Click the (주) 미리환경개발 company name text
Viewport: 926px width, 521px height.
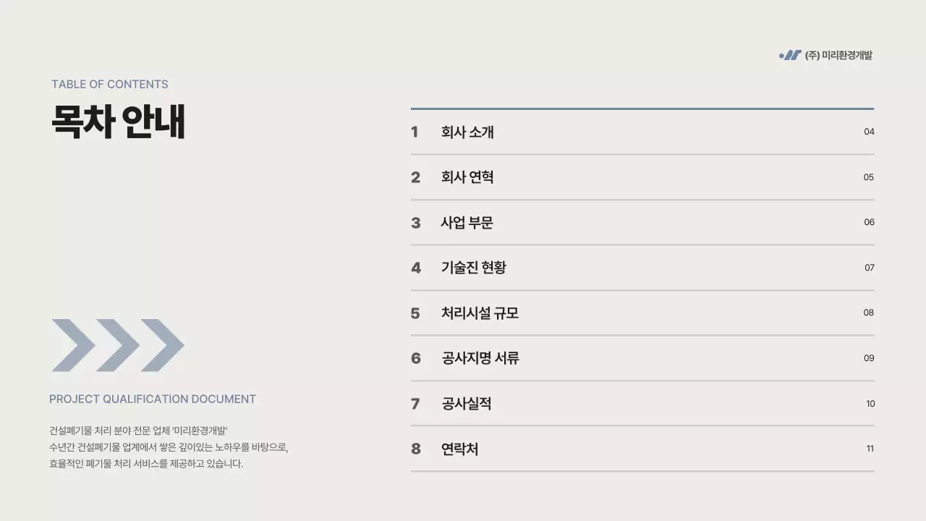pyautogui.click(x=838, y=55)
